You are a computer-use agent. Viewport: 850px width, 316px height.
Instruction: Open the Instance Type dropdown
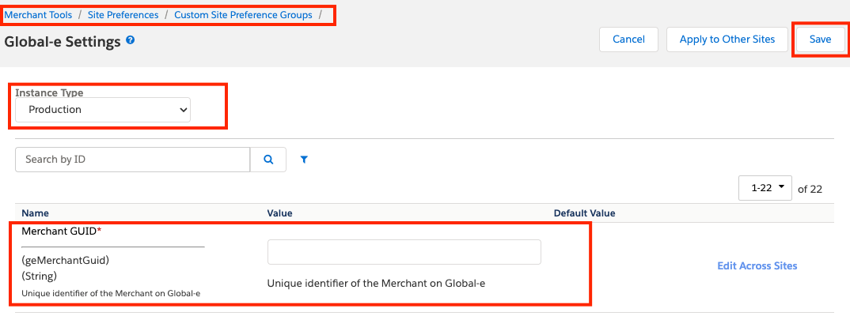[103, 109]
